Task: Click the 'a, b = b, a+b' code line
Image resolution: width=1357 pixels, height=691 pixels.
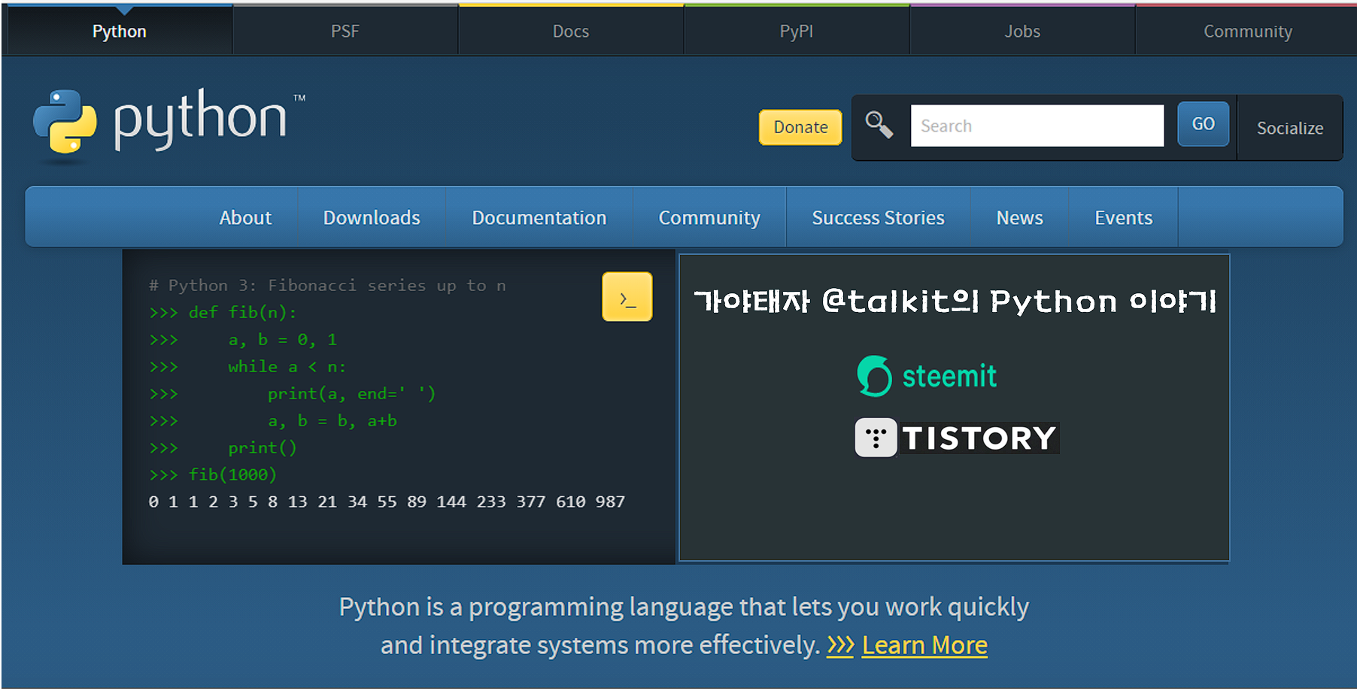Action: pyautogui.click(x=273, y=420)
